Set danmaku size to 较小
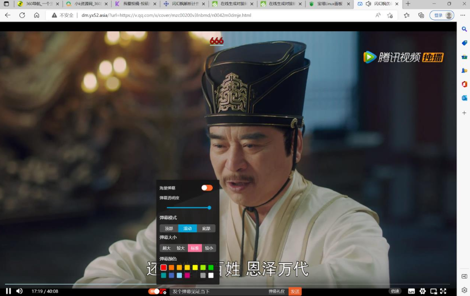The height and width of the screenshot is (296, 470). (209, 248)
